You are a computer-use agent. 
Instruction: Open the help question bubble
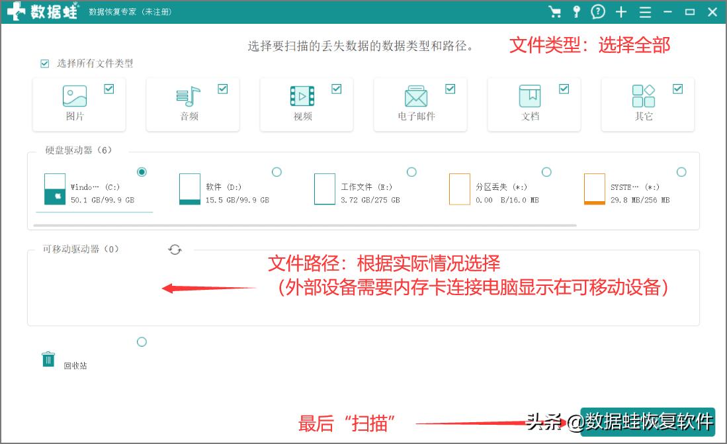(x=598, y=12)
